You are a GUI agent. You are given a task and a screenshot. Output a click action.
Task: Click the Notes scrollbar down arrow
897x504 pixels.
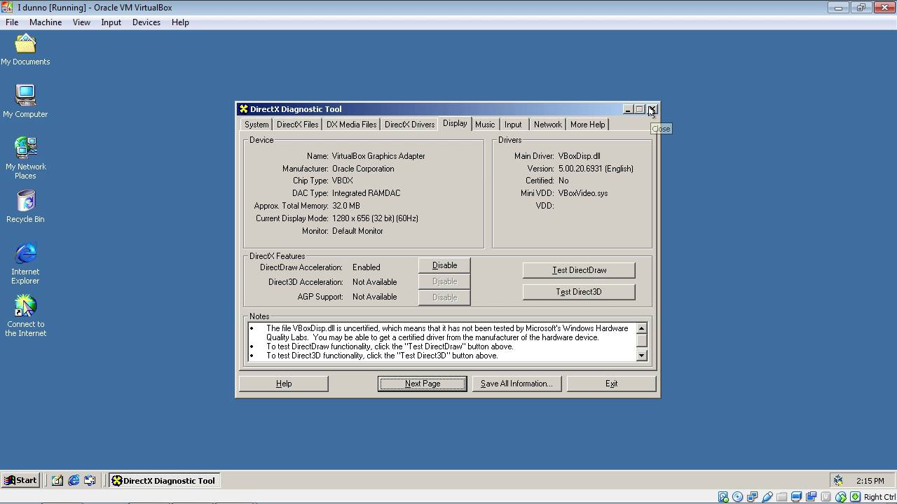(641, 356)
